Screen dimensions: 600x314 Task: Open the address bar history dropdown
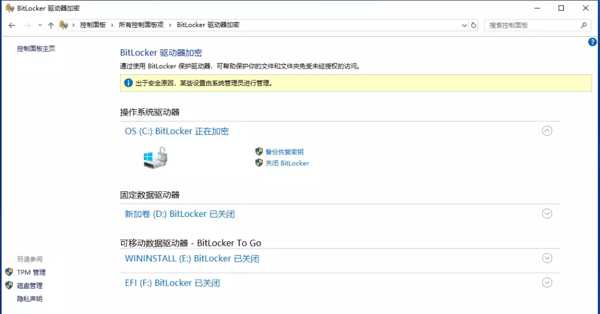click(464, 25)
